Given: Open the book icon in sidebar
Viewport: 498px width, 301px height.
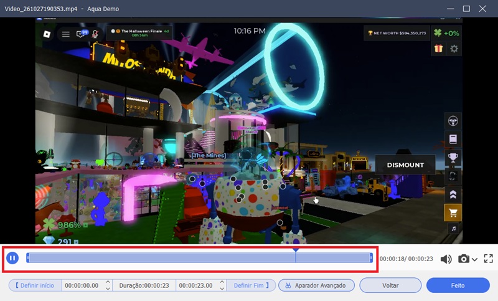Looking at the screenshot, I should tap(453, 139).
